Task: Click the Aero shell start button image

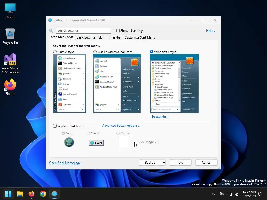Action: tap(69, 142)
